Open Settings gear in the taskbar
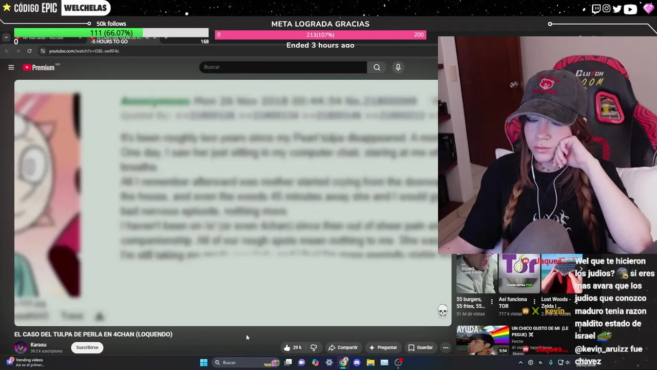This screenshot has width=657, height=370. (329, 362)
